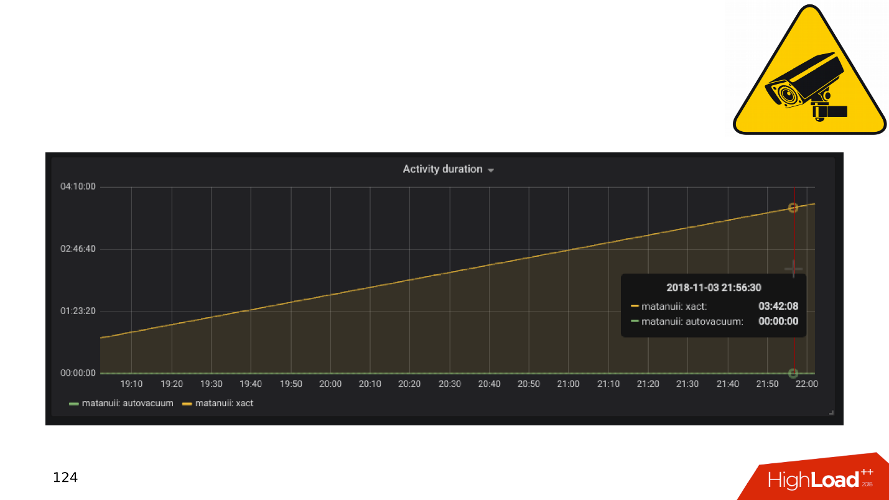Click the 21:30 time axis label
889x500 pixels.
pos(688,384)
